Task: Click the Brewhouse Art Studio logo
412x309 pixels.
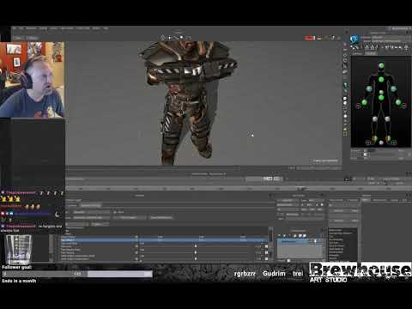Action: (360, 273)
